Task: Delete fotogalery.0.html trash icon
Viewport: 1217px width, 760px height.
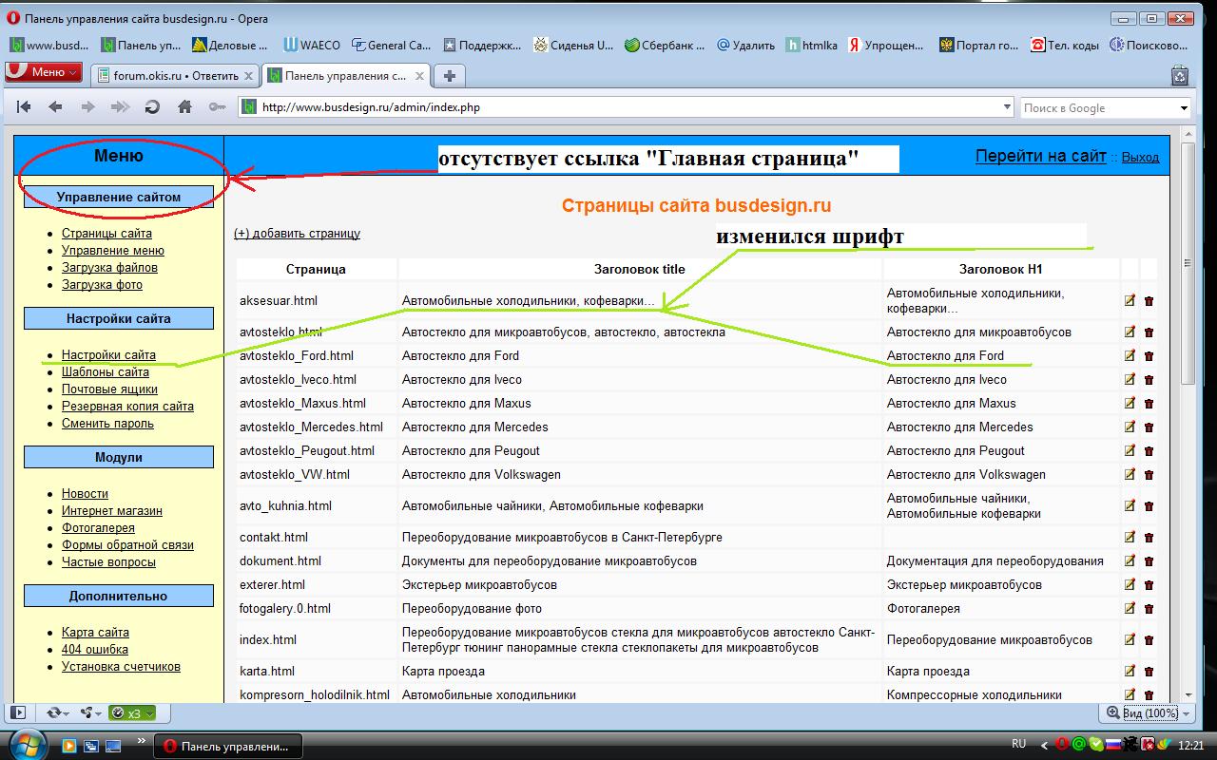Action: (1149, 609)
